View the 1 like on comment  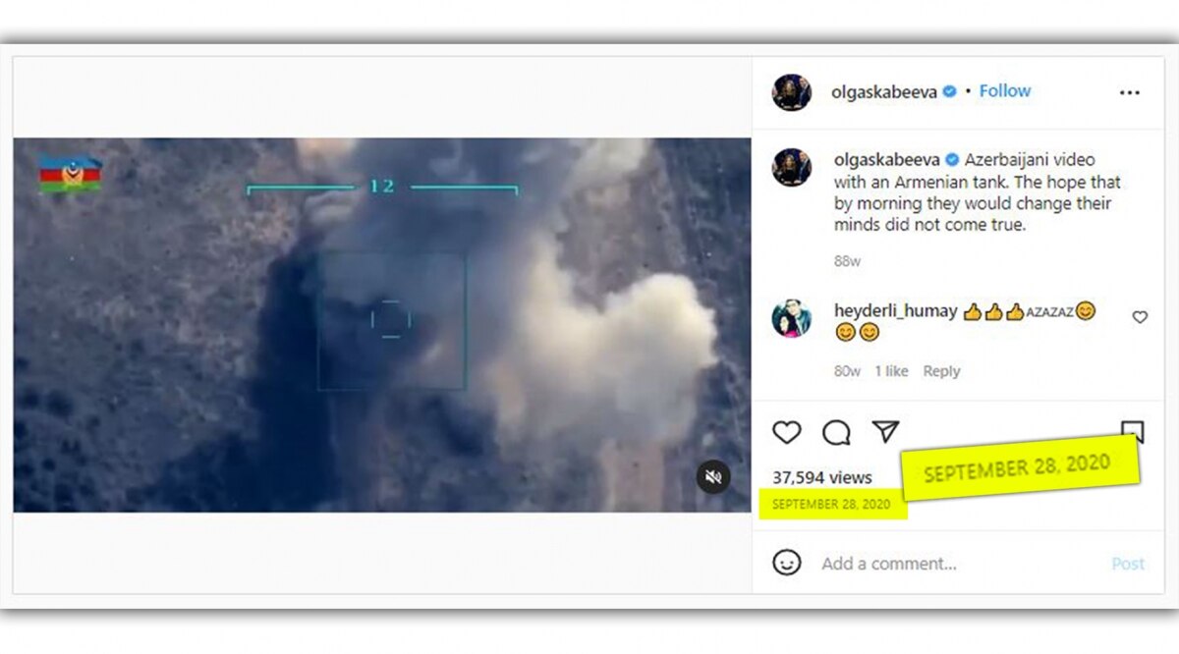pos(891,371)
